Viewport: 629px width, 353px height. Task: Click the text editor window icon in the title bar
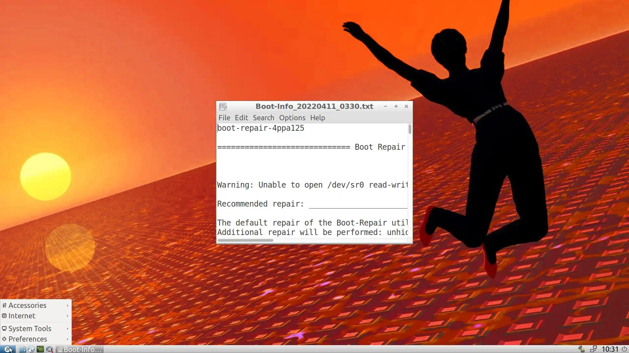[x=223, y=107]
